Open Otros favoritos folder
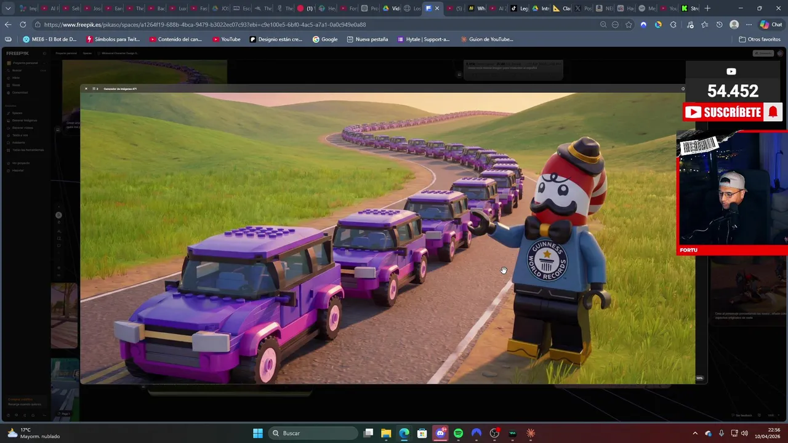 (x=760, y=39)
